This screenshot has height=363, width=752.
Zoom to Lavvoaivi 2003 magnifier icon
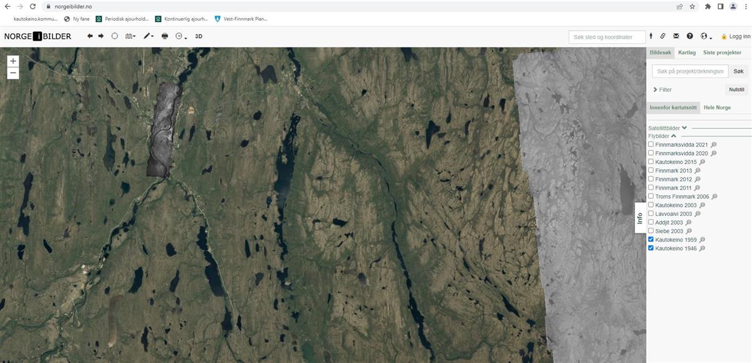[x=698, y=213]
